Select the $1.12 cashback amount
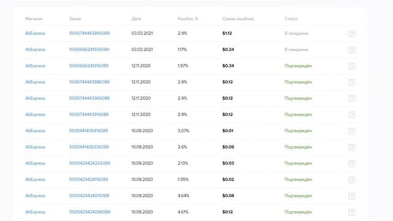This screenshot has height=221, width=393. click(227, 33)
